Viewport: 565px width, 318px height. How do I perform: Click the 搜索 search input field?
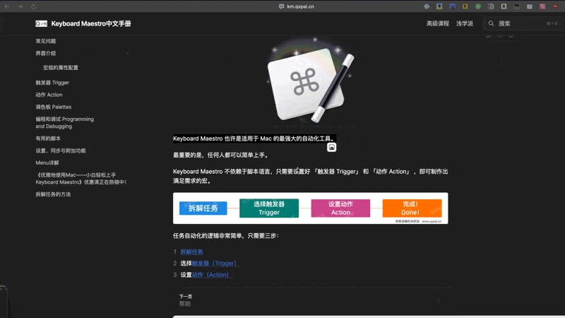(523, 23)
